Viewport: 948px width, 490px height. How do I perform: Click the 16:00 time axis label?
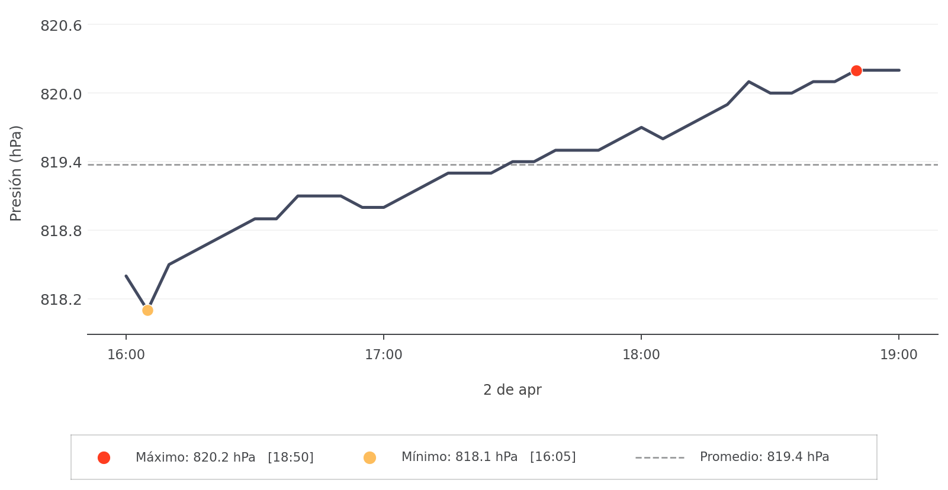[126, 355]
